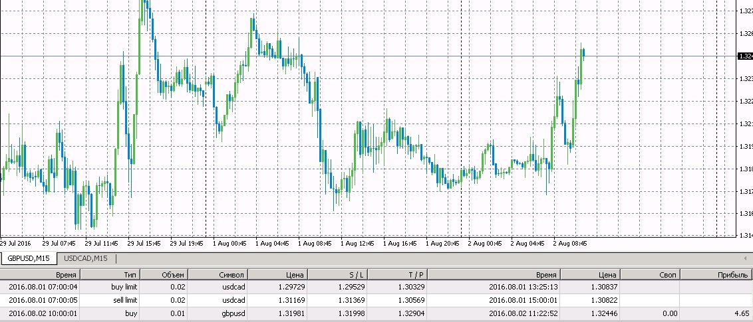This screenshot has height=322, width=753.
Task: Click the 'buy limit' type cell
Action: point(124,287)
